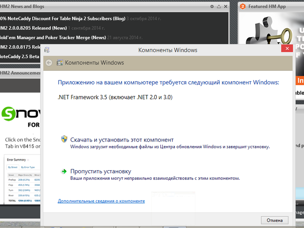Click TOTAL row value 1394 (0.95%)
The width and height of the screenshot is (304, 228).
[25, 201]
